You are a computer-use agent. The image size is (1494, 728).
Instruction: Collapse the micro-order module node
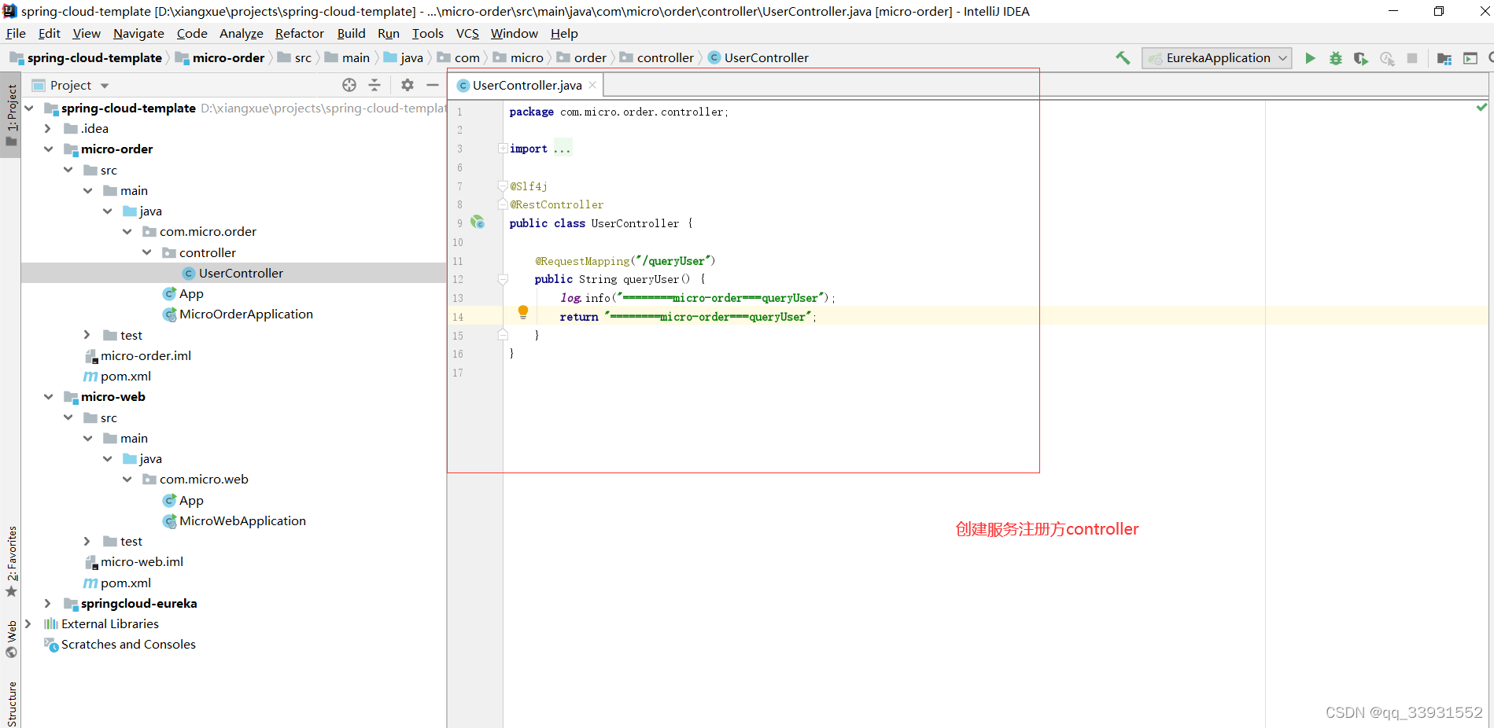point(48,149)
